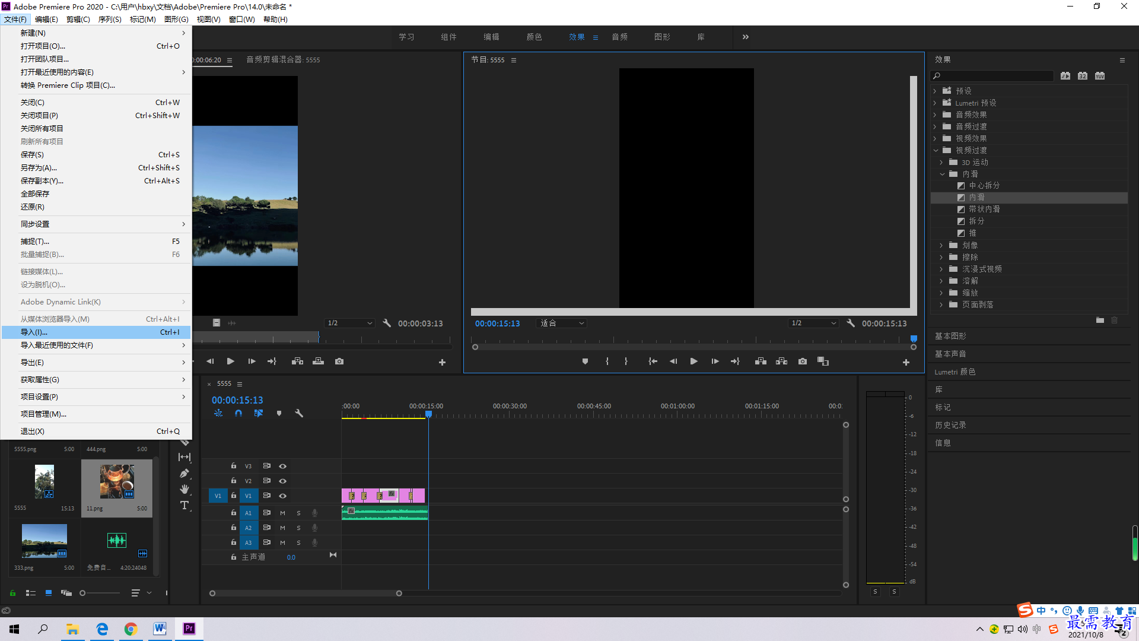Collapse the 视频过渡 folder

pos(936,150)
